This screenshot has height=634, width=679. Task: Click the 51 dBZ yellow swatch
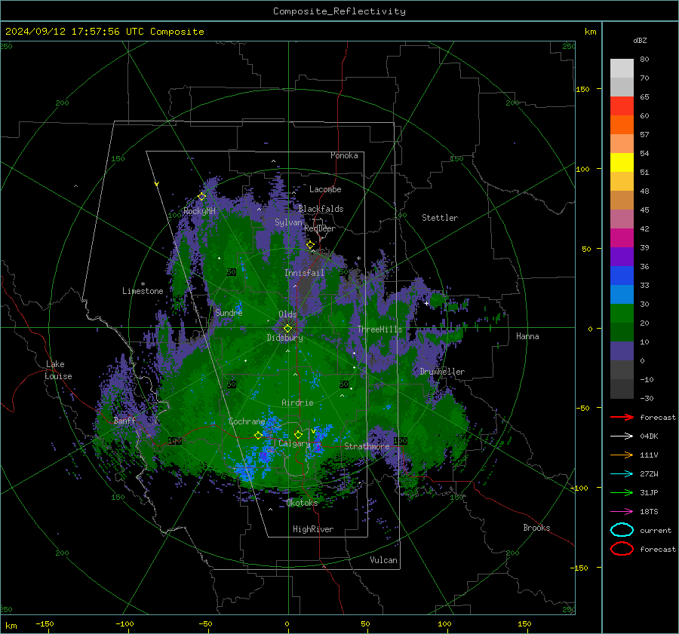click(x=622, y=162)
